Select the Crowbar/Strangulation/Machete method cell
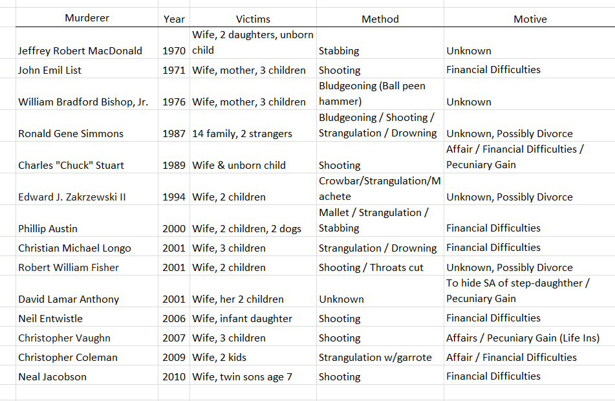The height and width of the screenshot is (401, 615). [x=380, y=189]
